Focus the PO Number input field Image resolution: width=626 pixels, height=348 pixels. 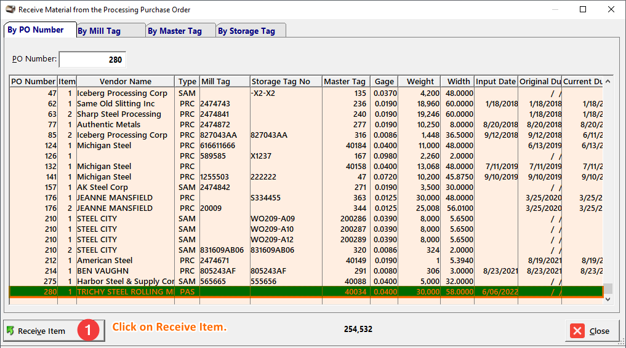click(x=92, y=60)
